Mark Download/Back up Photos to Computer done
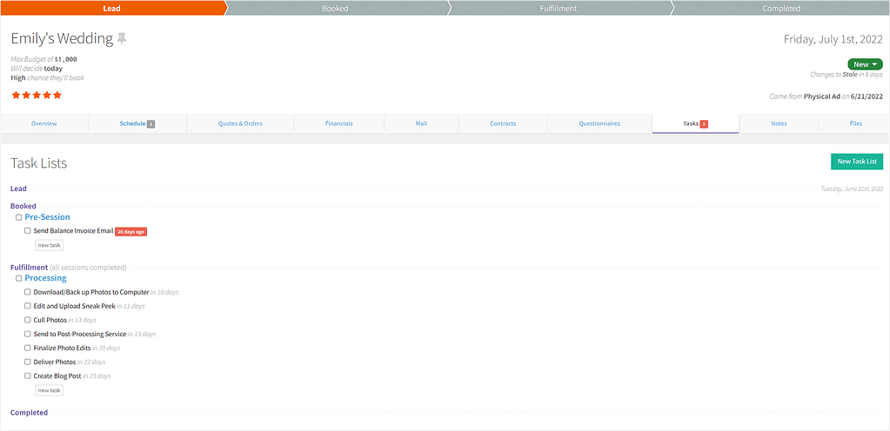This screenshot has height=431, width=890. pyautogui.click(x=27, y=292)
